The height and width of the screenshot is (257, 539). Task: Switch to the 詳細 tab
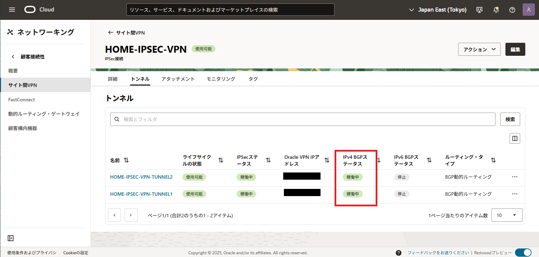(x=113, y=79)
